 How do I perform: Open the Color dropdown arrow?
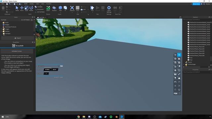coord(78,12)
